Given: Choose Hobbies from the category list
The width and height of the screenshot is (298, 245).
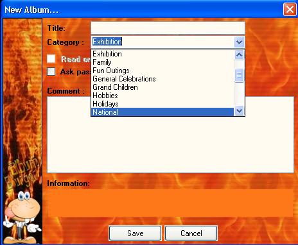Looking at the screenshot, I should pos(162,96).
